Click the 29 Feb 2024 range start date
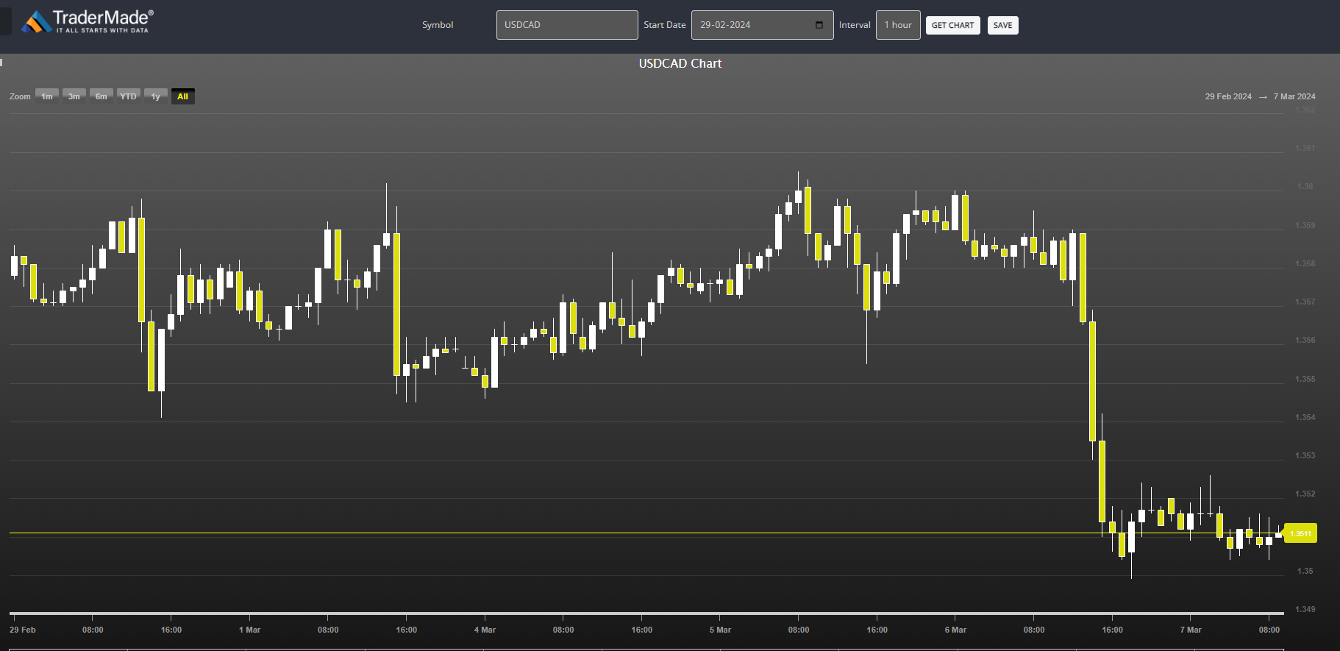The width and height of the screenshot is (1340, 651). [x=1228, y=96]
